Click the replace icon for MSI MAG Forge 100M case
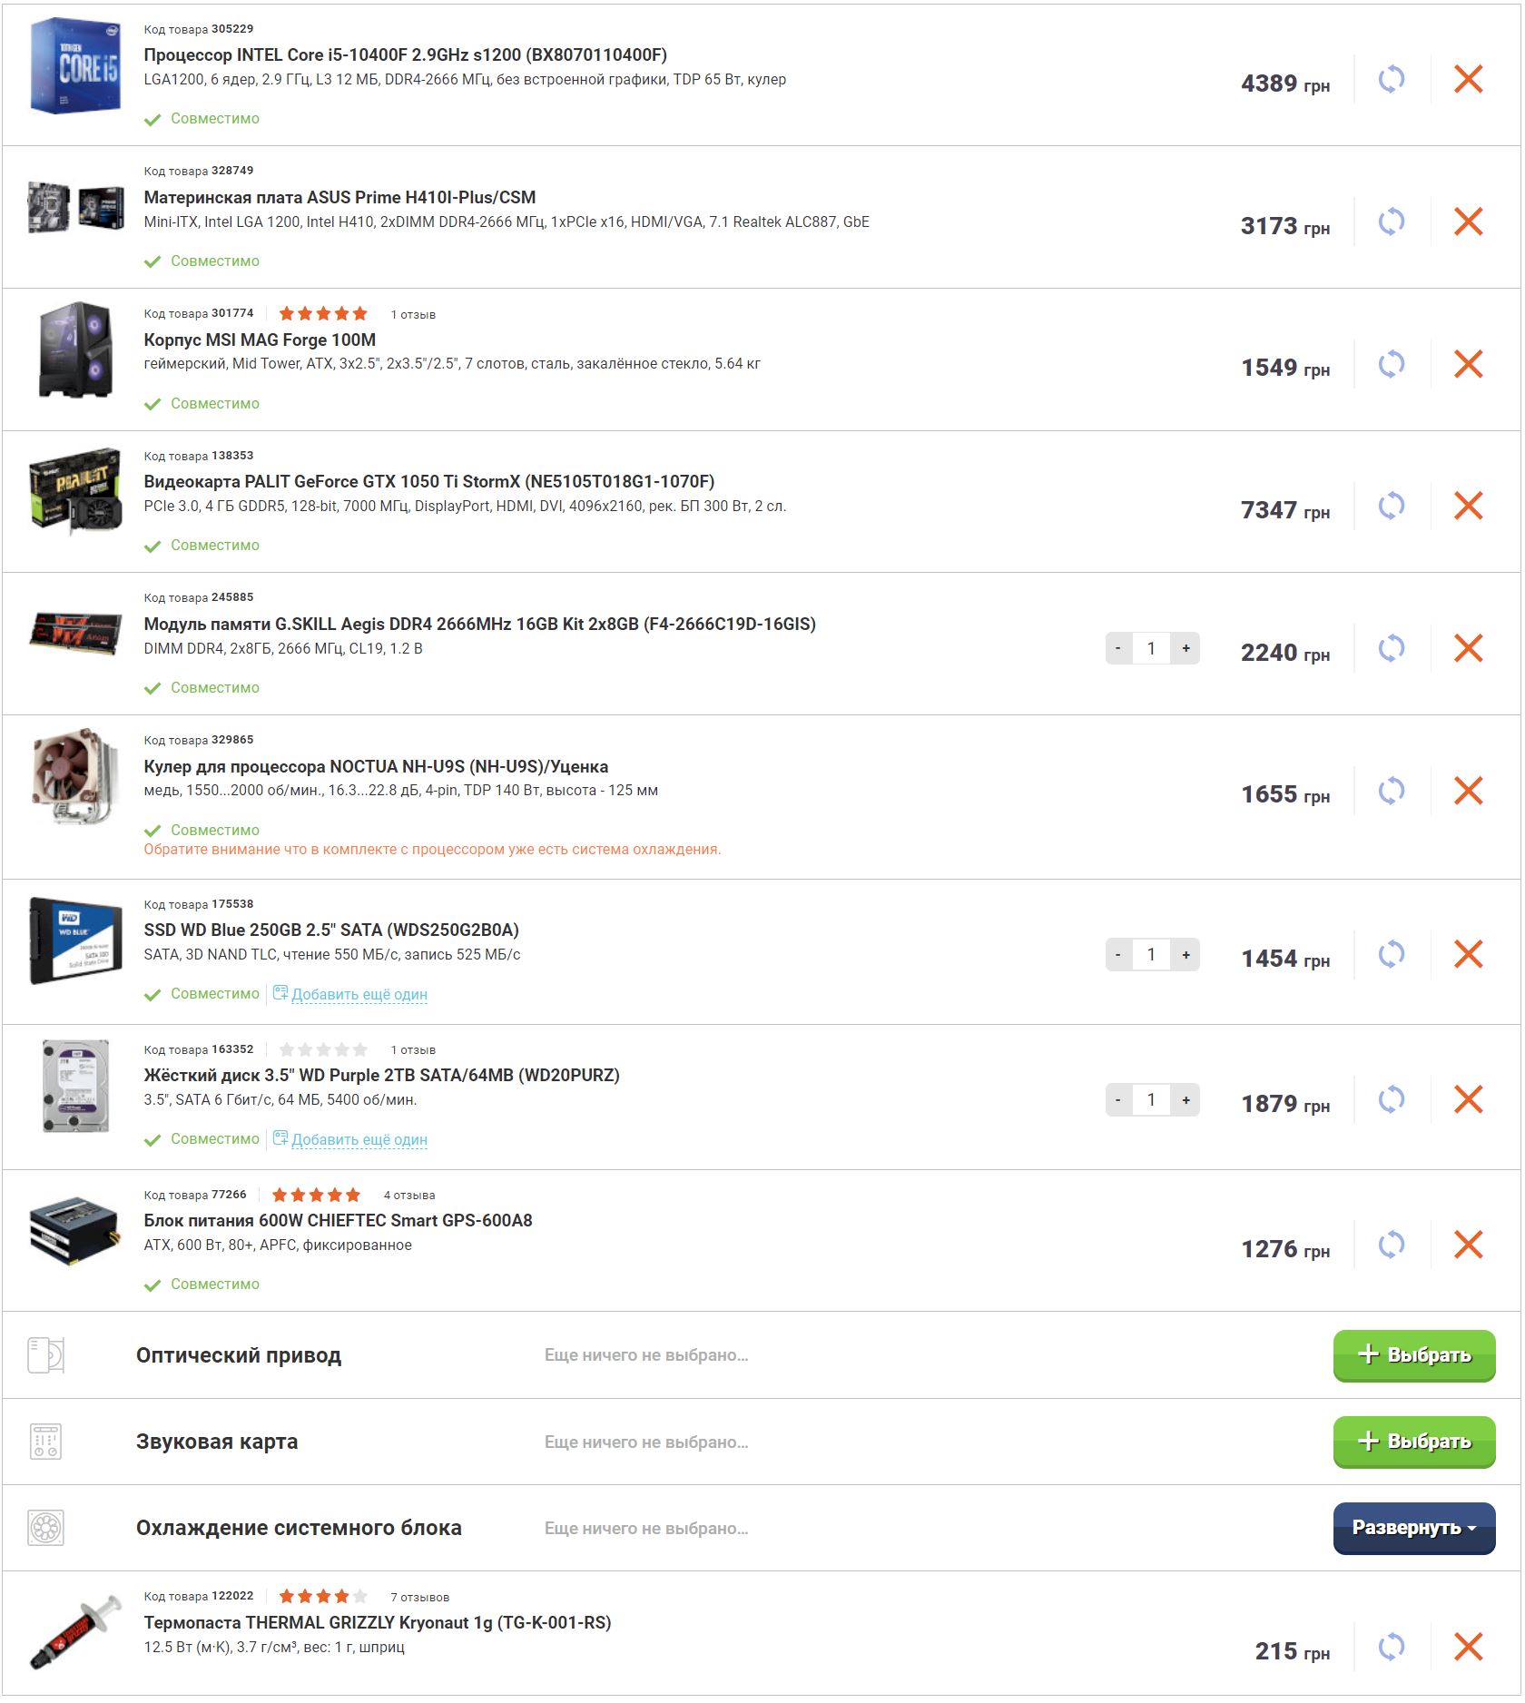Image resolution: width=1525 pixels, height=1703 pixels. pyautogui.click(x=1391, y=364)
